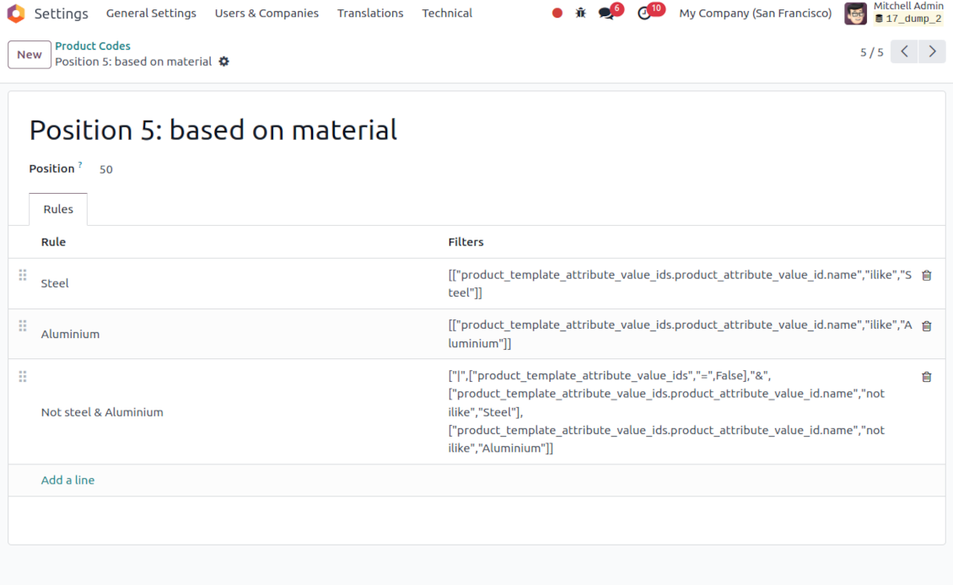Open the conversations messages icon

click(x=606, y=13)
